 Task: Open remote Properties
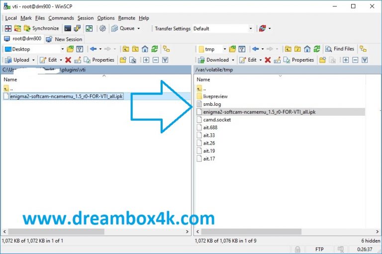coord(298,60)
